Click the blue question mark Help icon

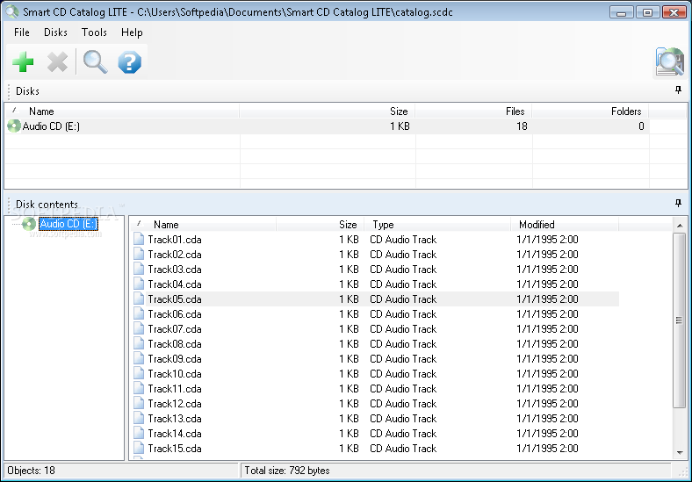coord(130,61)
